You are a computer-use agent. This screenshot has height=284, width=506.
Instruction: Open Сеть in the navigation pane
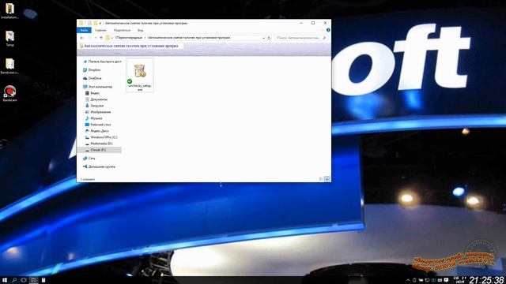click(89, 159)
